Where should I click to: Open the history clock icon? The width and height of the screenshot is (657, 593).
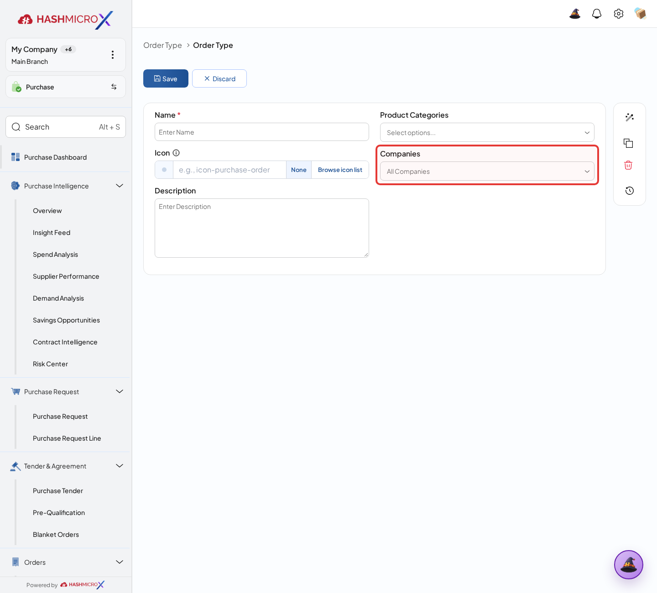630,191
